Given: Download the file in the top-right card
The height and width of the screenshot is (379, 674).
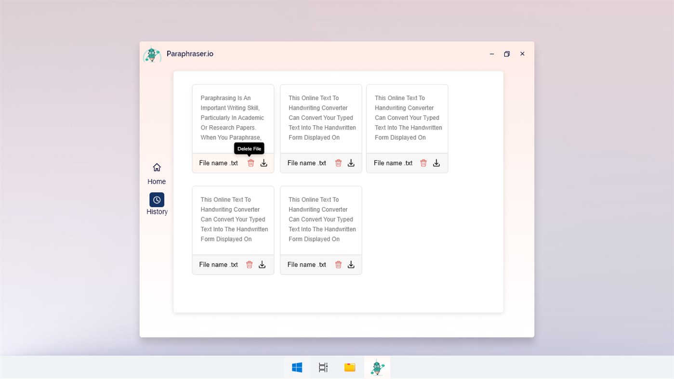Looking at the screenshot, I should [x=436, y=163].
